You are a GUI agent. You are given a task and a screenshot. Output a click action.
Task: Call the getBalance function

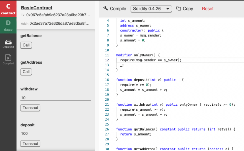click(26, 45)
